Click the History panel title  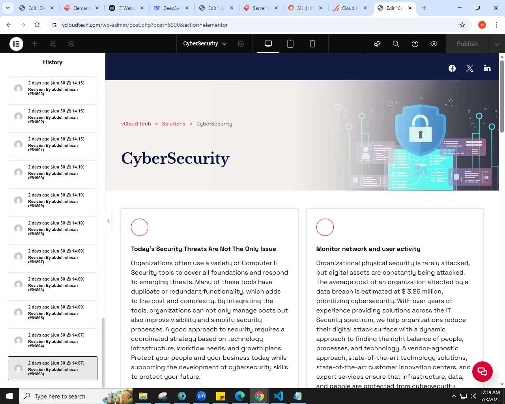tap(52, 62)
